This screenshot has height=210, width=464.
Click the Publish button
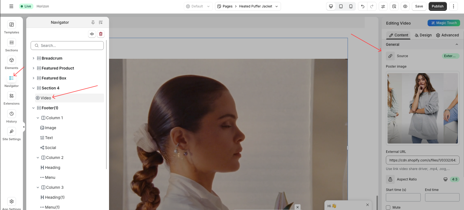click(x=438, y=6)
